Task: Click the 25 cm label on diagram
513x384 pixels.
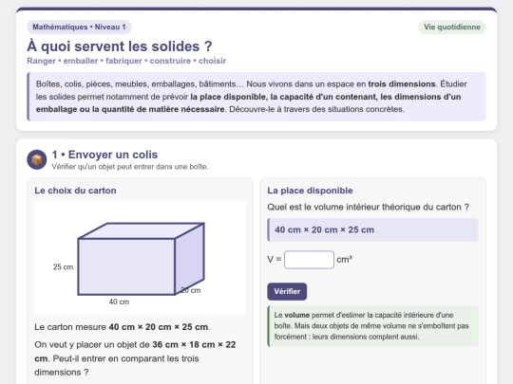Action: pos(63,266)
